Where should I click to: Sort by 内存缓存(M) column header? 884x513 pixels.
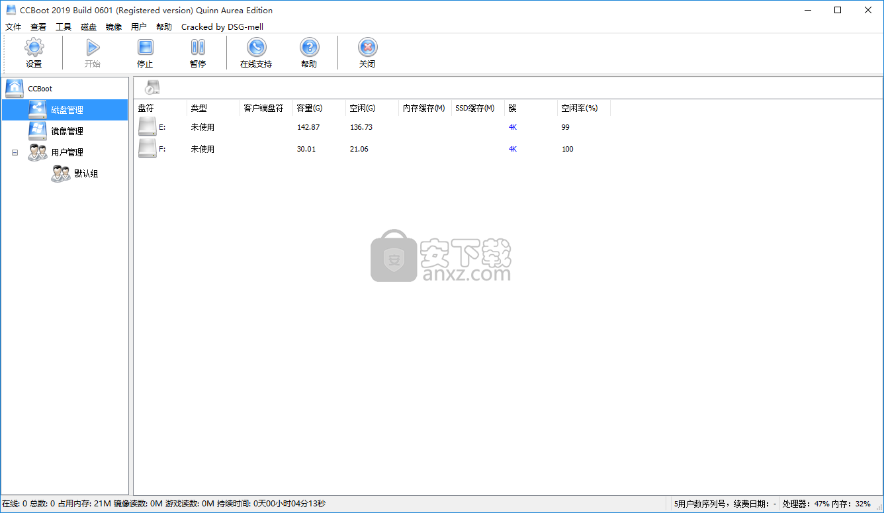point(425,108)
